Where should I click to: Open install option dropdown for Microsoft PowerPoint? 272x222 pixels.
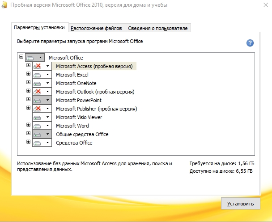click(42, 100)
